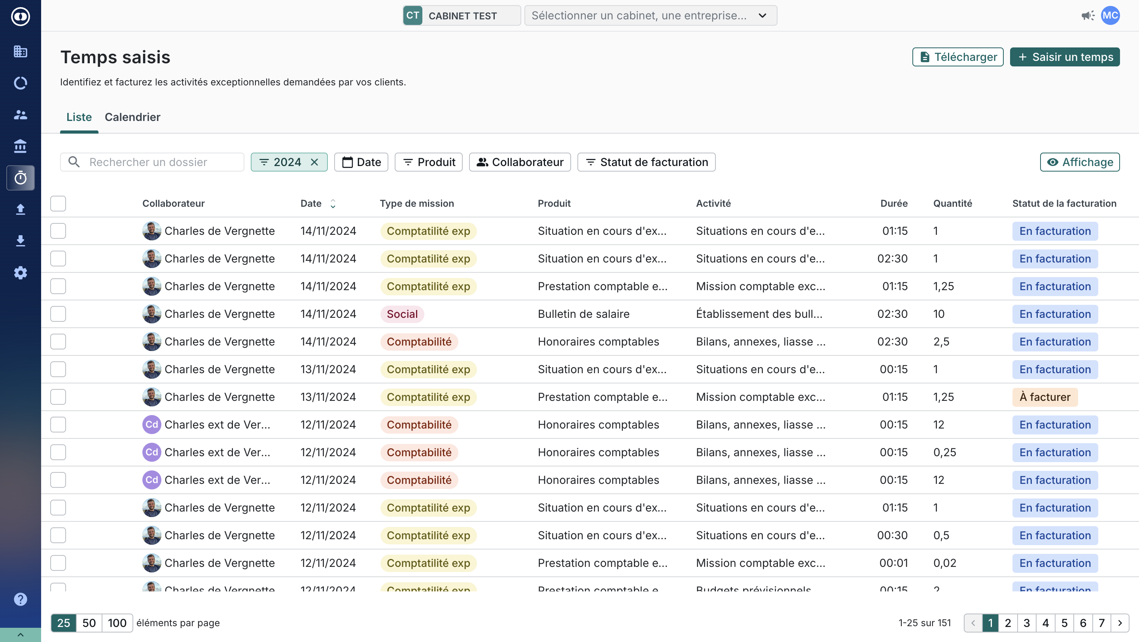Open the Produit filter
Image resolution: width=1139 pixels, height=642 pixels.
(428, 162)
